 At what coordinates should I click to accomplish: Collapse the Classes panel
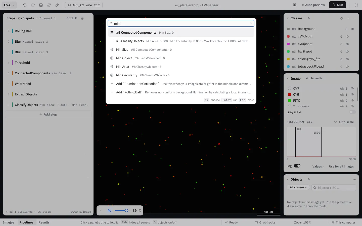pos(288,18)
